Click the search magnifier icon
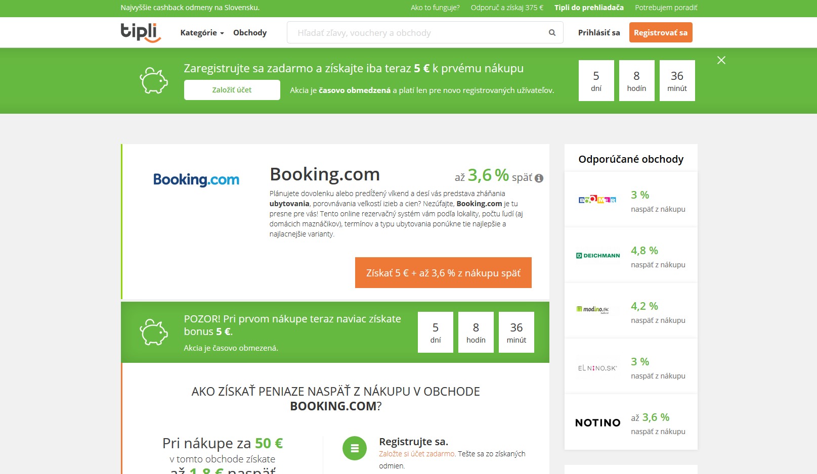The image size is (817, 474). pos(552,33)
